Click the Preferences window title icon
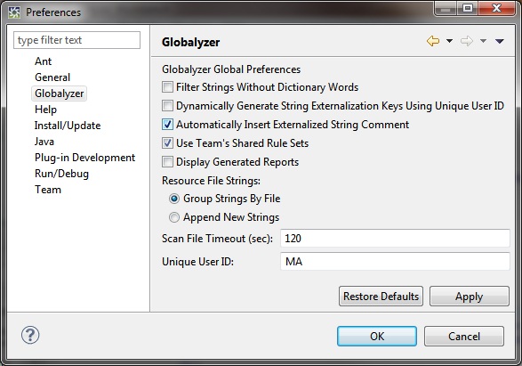Image resolution: width=522 pixels, height=366 pixels. pos(14,12)
